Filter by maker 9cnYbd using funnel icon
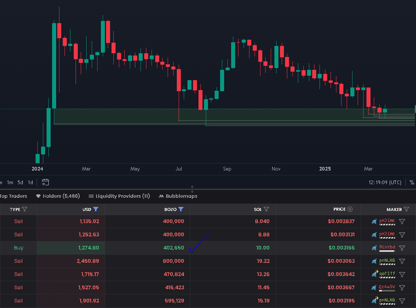The width and height of the screenshot is (416, 308). pos(402,248)
